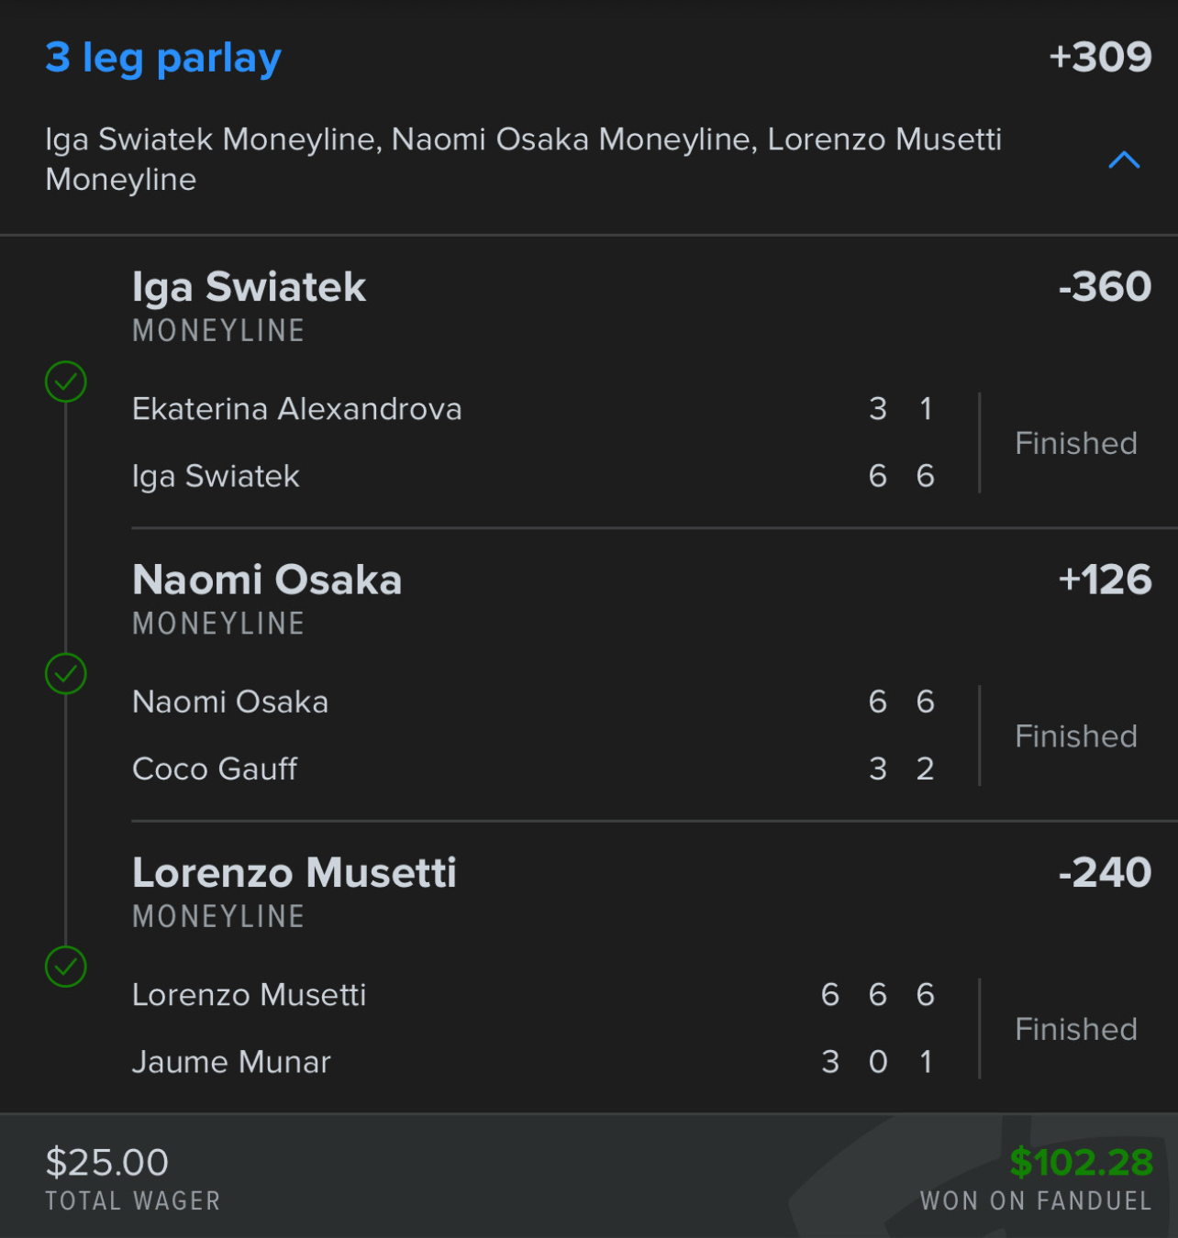Tap the Finished status of Osaka match
1178x1238 pixels.
(1076, 736)
